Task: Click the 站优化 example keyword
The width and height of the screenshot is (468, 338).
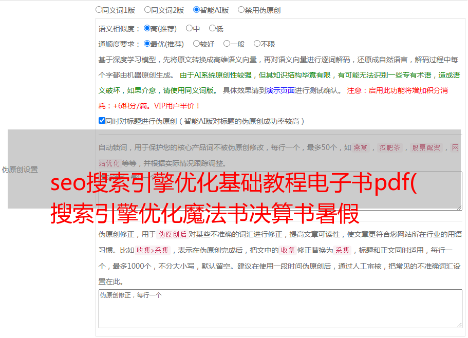Action: 109,163
